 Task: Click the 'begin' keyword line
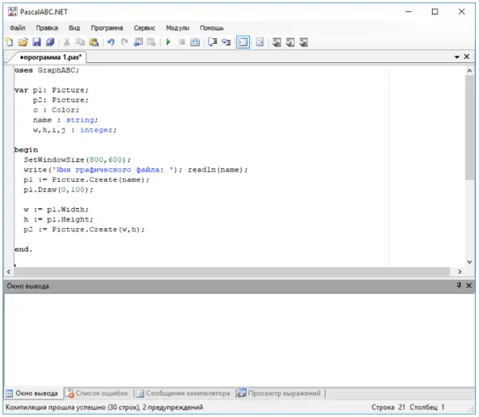[26, 150]
